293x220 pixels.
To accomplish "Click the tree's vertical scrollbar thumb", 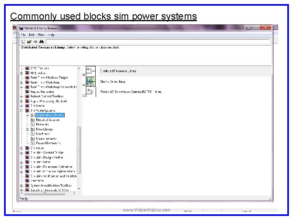I will [x=79, y=150].
